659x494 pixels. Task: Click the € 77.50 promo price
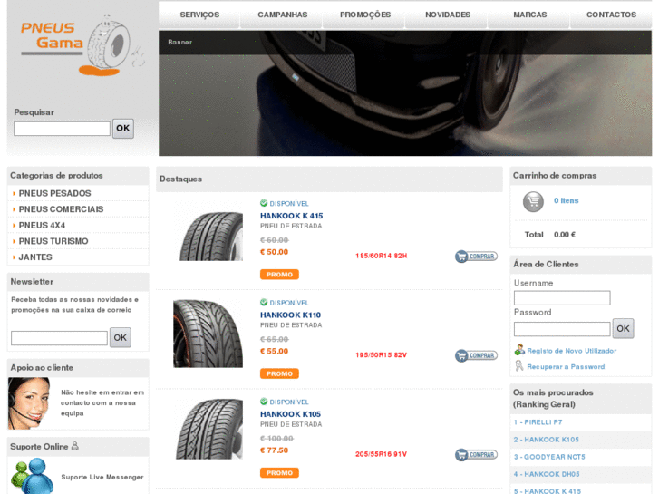(274, 450)
